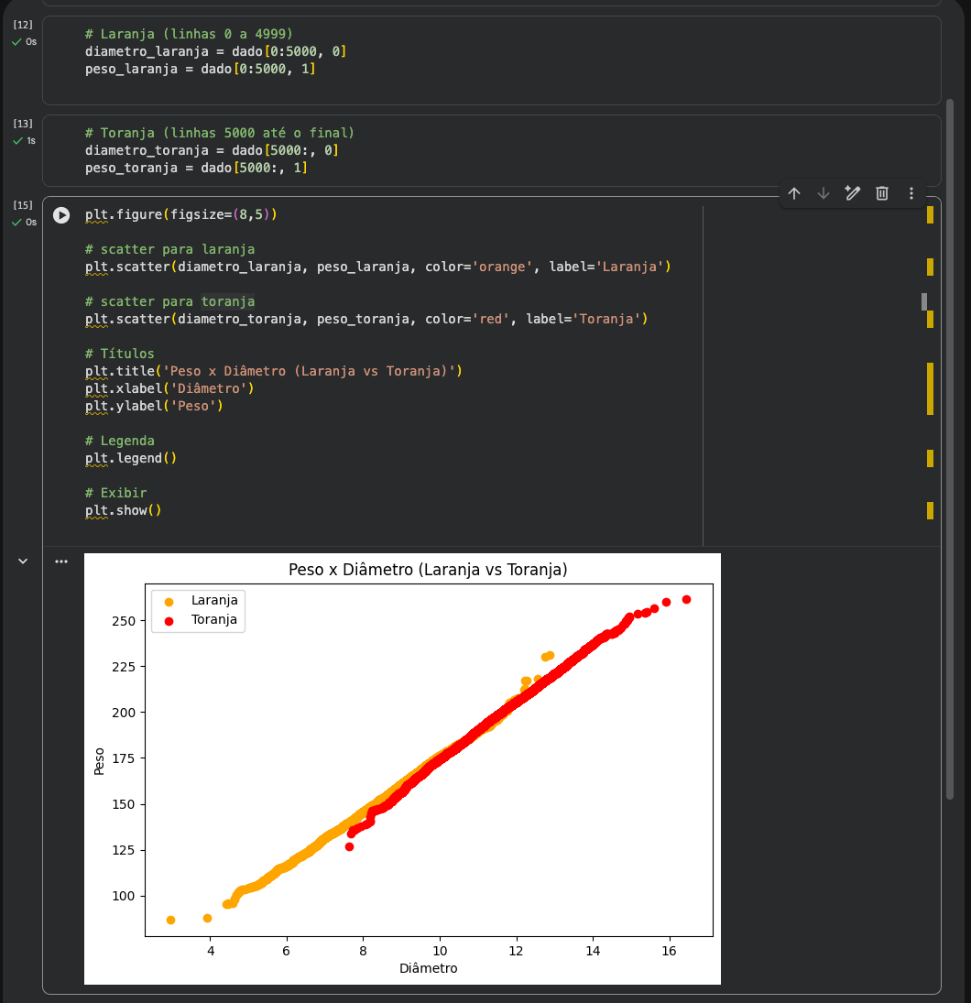Click the green checkmark of cell 13

pyautogui.click(x=16, y=140)
